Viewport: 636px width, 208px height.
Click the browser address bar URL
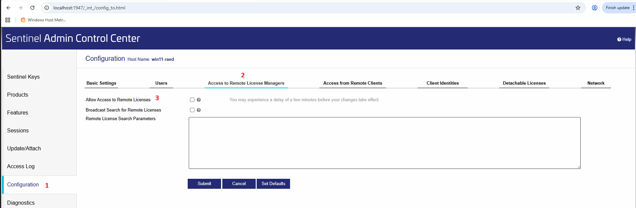(x=89, y=8)
